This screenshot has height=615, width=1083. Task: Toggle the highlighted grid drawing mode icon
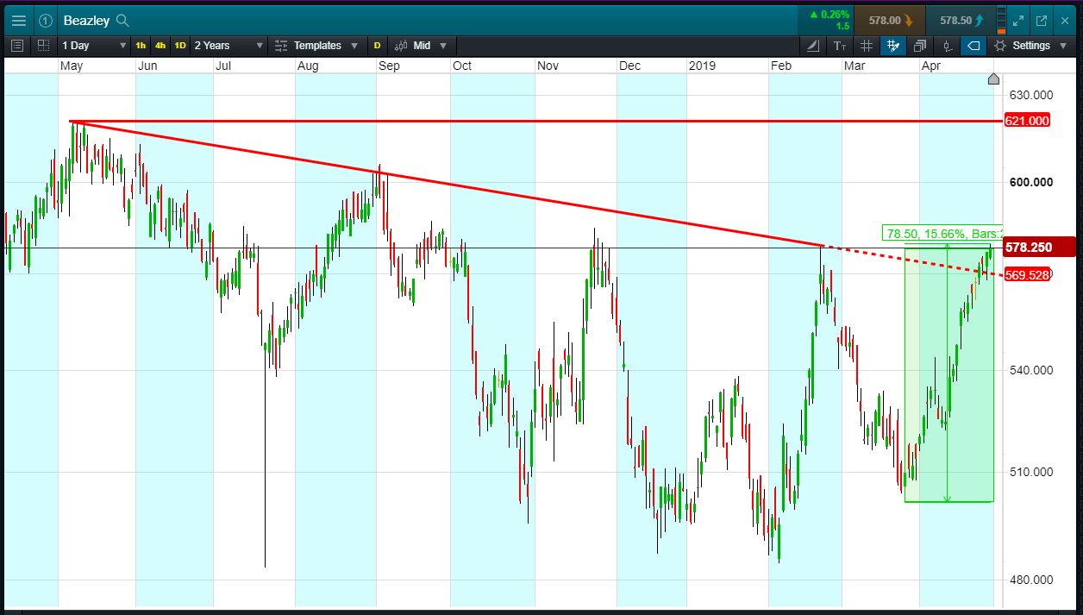pyautogui.click(x=893, y=45)
